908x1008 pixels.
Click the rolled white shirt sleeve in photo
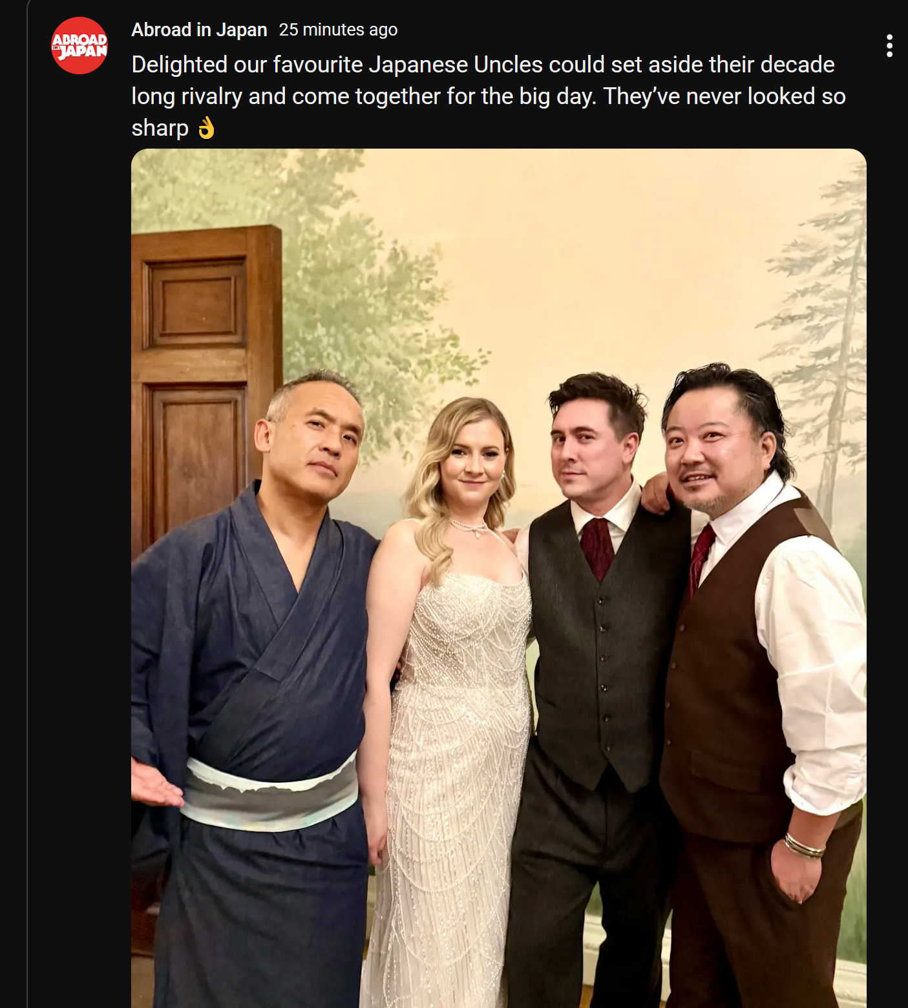click(816, 678)
